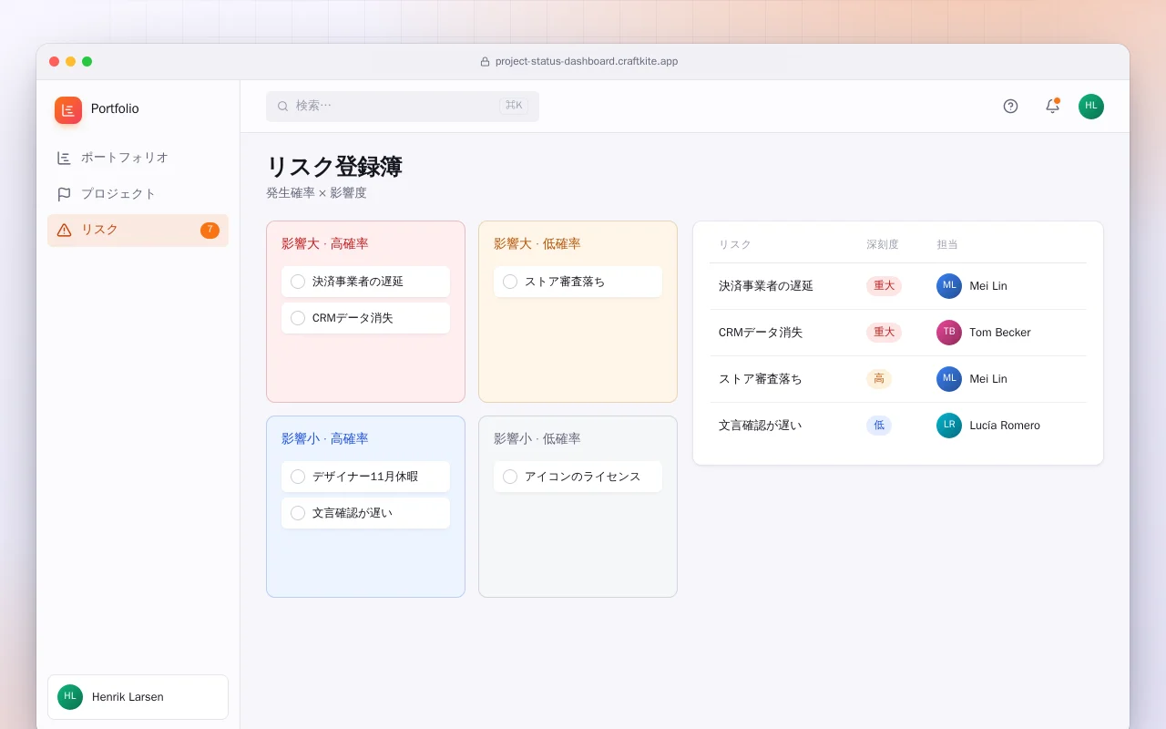Click the 深刻度 column header
Screen dimensions: 1166x729
click(x=883, y=245)
